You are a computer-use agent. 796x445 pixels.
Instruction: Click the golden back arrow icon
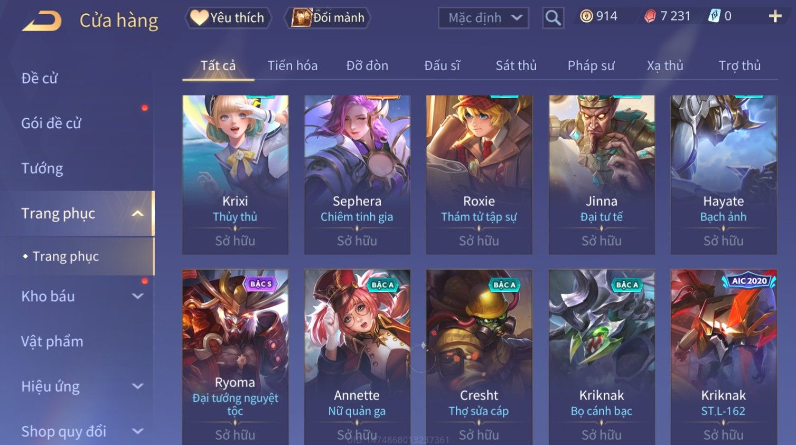pyautogui.click(x=42, y=21)
